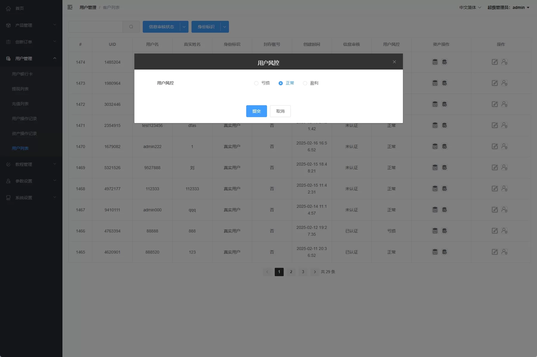Click the search magnifier icon
Image resolution: width=537 pixels, height=357 pixels.
point(131,27)
